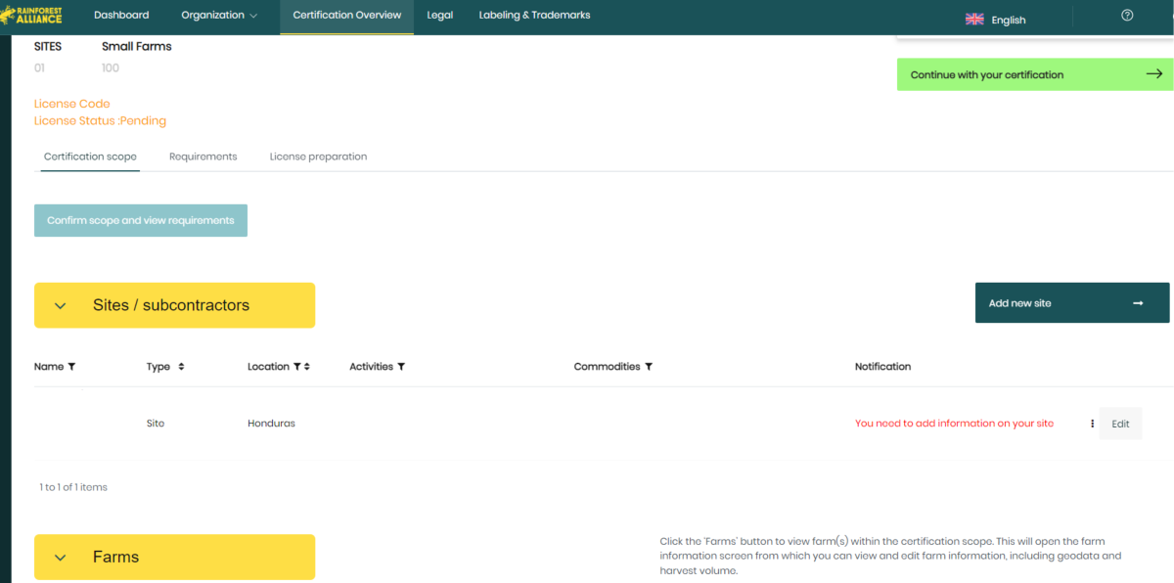Click the arrow on Add new site
1174x583 pixels.
pos(1138,303)
